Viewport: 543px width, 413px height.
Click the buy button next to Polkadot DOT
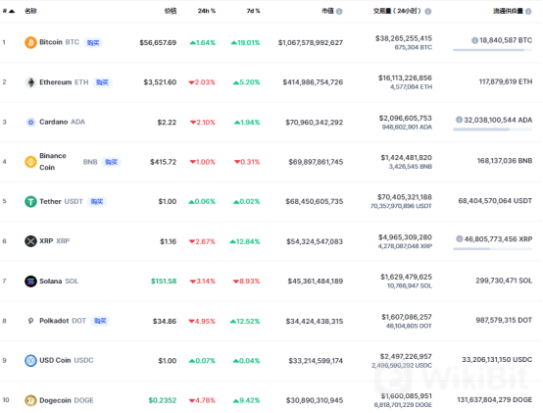tap(100, 321)
